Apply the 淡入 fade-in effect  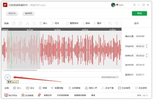[17, 88]
